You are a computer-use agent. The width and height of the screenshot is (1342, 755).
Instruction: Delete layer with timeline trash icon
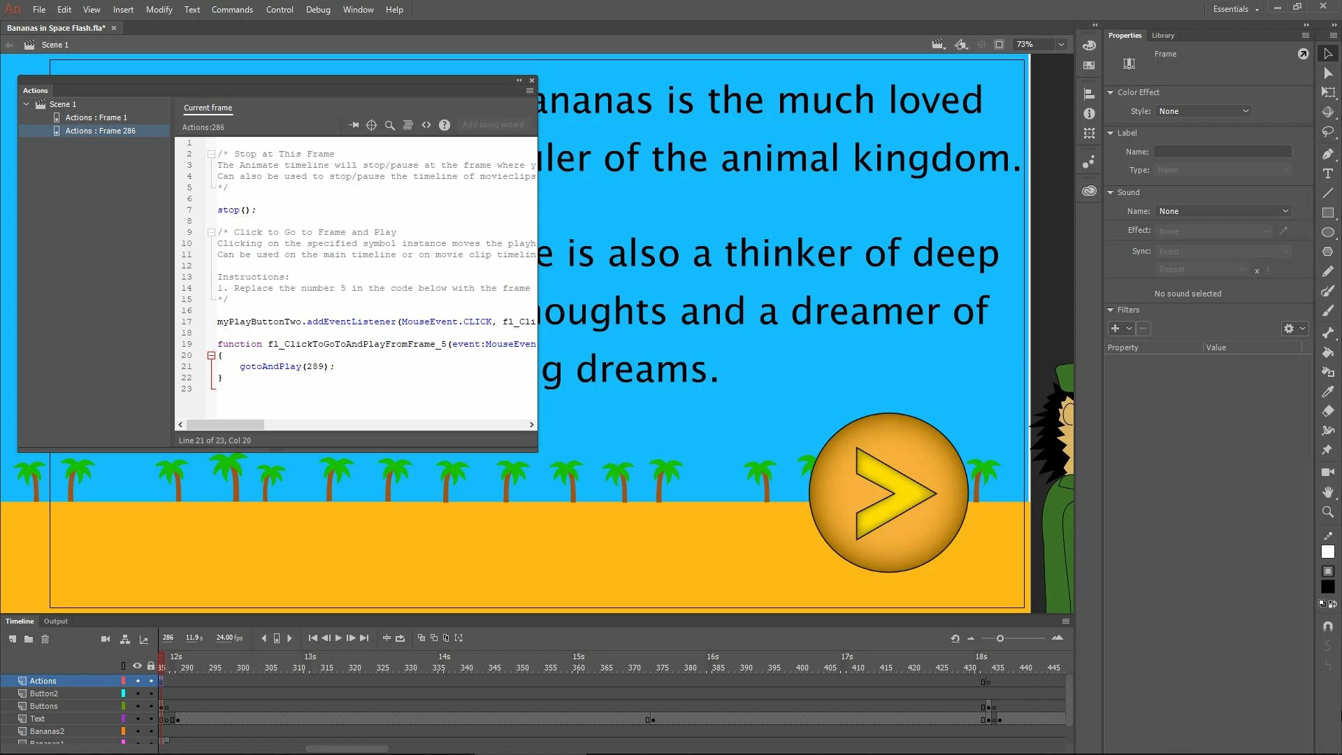click(45, 639)
